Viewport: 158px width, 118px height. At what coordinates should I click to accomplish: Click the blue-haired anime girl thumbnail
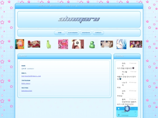[x=121, y=44]
